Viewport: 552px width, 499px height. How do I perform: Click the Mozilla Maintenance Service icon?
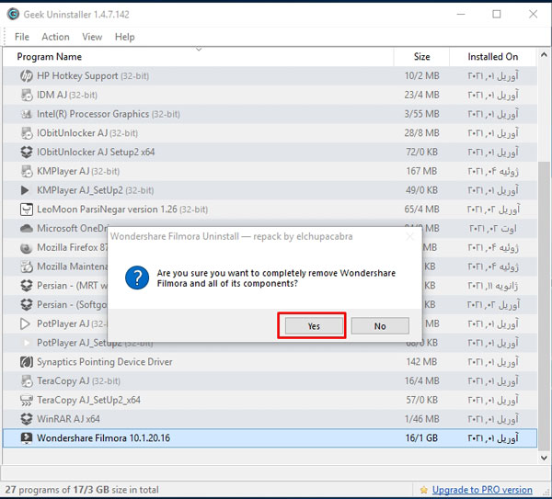coord(27,267)
